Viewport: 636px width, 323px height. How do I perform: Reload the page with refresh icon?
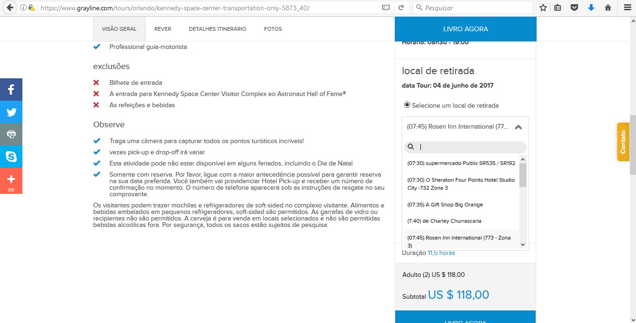400,8
